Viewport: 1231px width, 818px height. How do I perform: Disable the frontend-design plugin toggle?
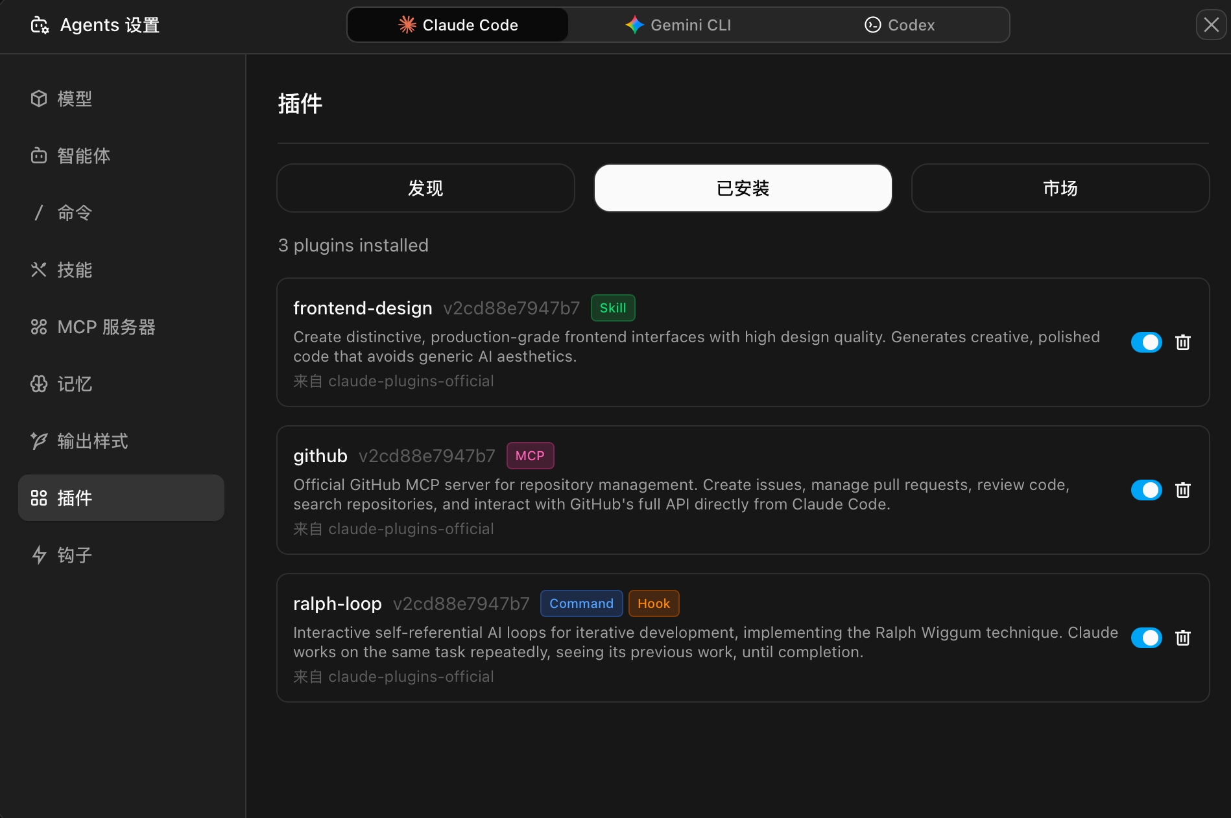click(x=1146, y=342)
